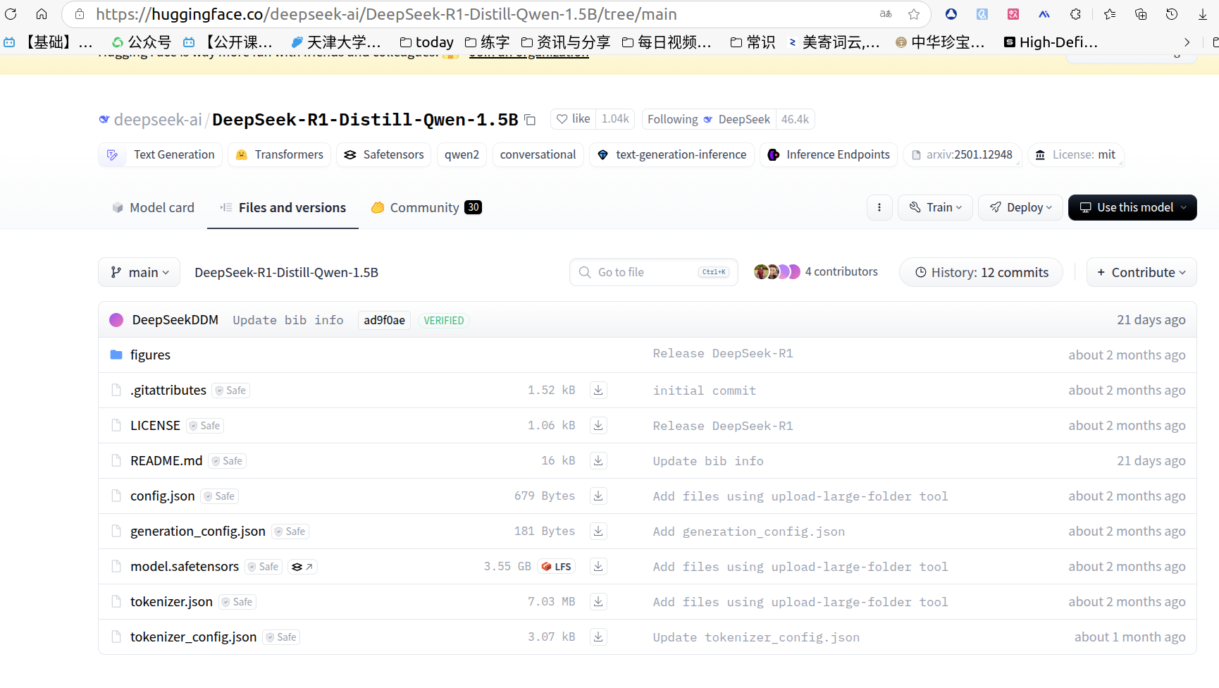Select the Files and versions tab
Image resolution: width=1219 pixels, height=688 pixels.
tap(283, 207)
